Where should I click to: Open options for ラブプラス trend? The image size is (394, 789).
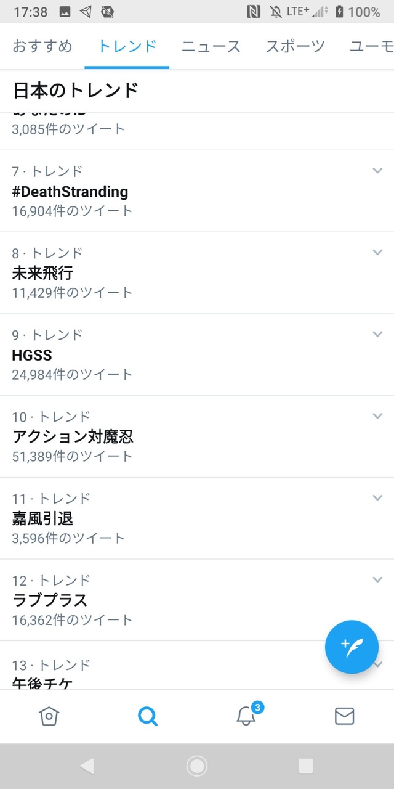click(x=377, y=579)
